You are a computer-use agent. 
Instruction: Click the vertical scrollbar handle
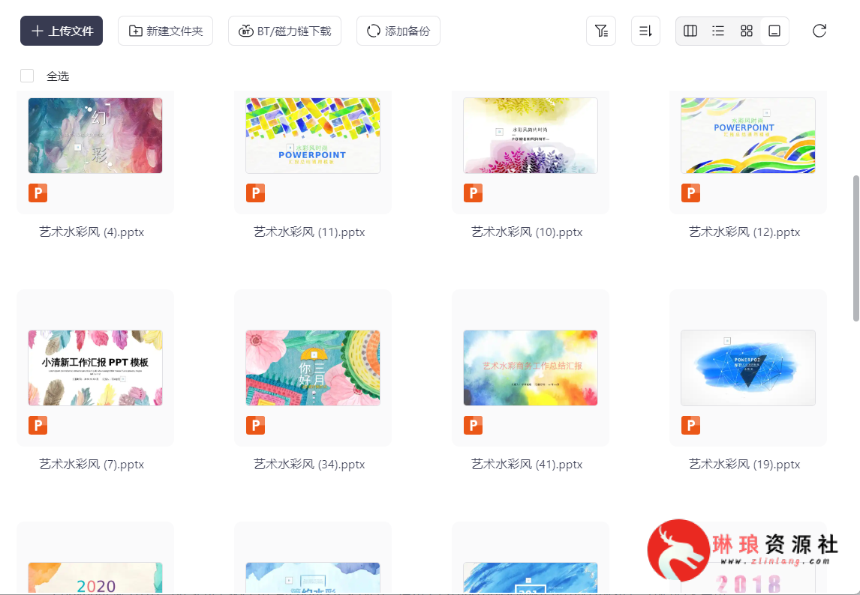tap(856, 248)
